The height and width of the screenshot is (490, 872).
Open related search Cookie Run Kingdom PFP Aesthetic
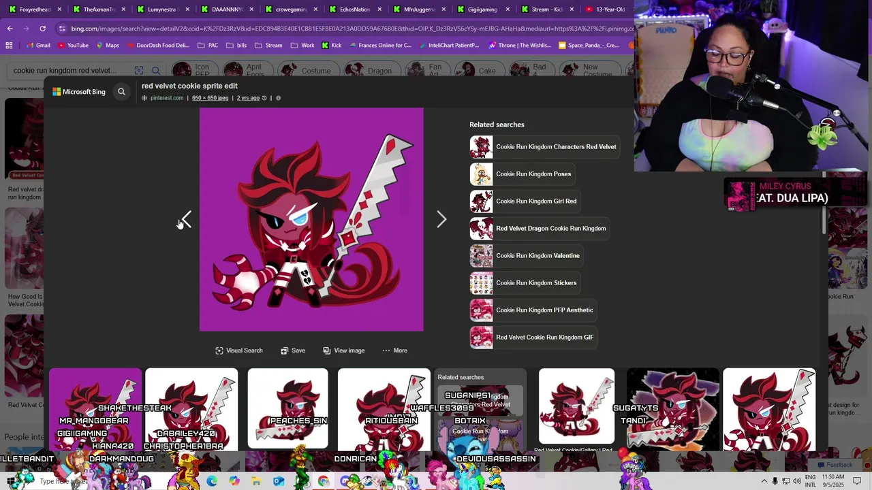coord(532,310)
